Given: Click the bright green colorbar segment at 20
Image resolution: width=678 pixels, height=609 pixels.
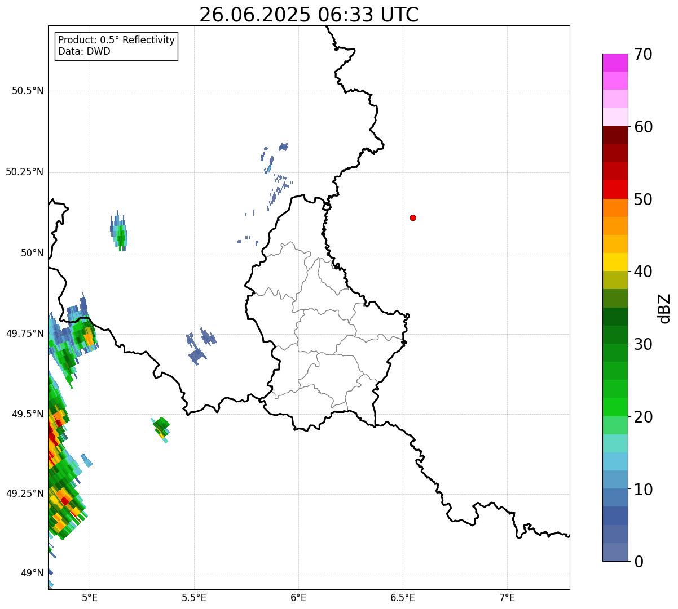Looking at the screenshot, I should pyautogui.click(x=615, y=407).
